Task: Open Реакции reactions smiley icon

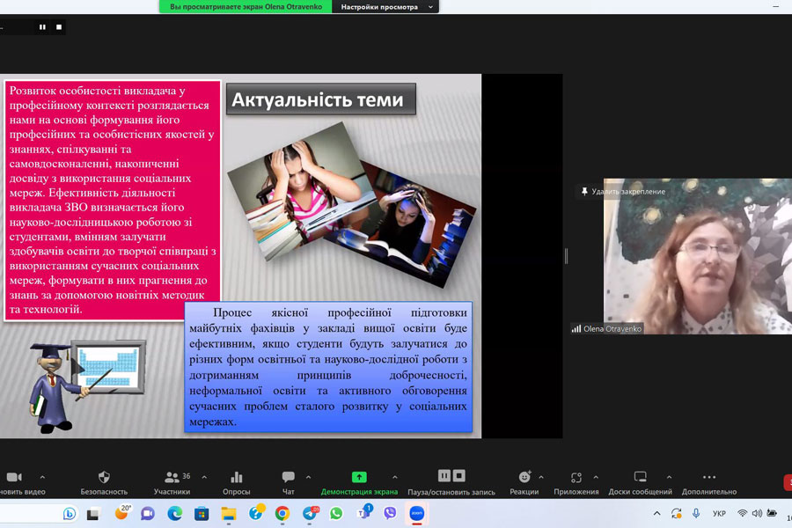Action: [524, 478]
